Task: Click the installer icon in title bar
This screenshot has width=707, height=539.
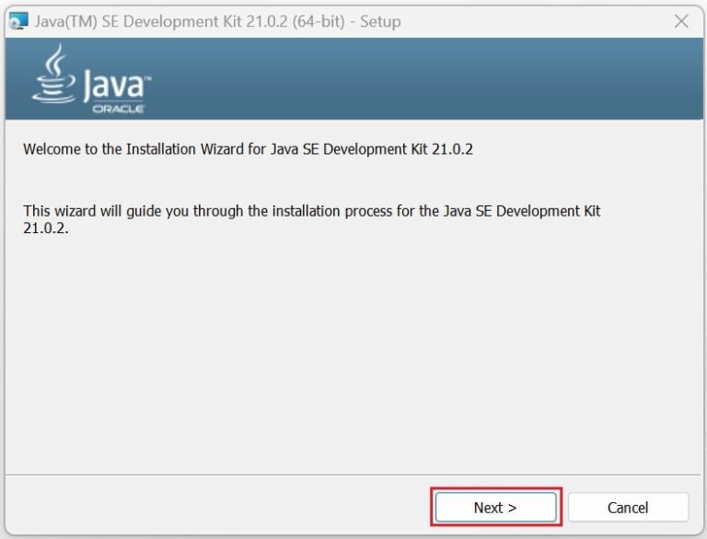Action: [x=18, y=21]
